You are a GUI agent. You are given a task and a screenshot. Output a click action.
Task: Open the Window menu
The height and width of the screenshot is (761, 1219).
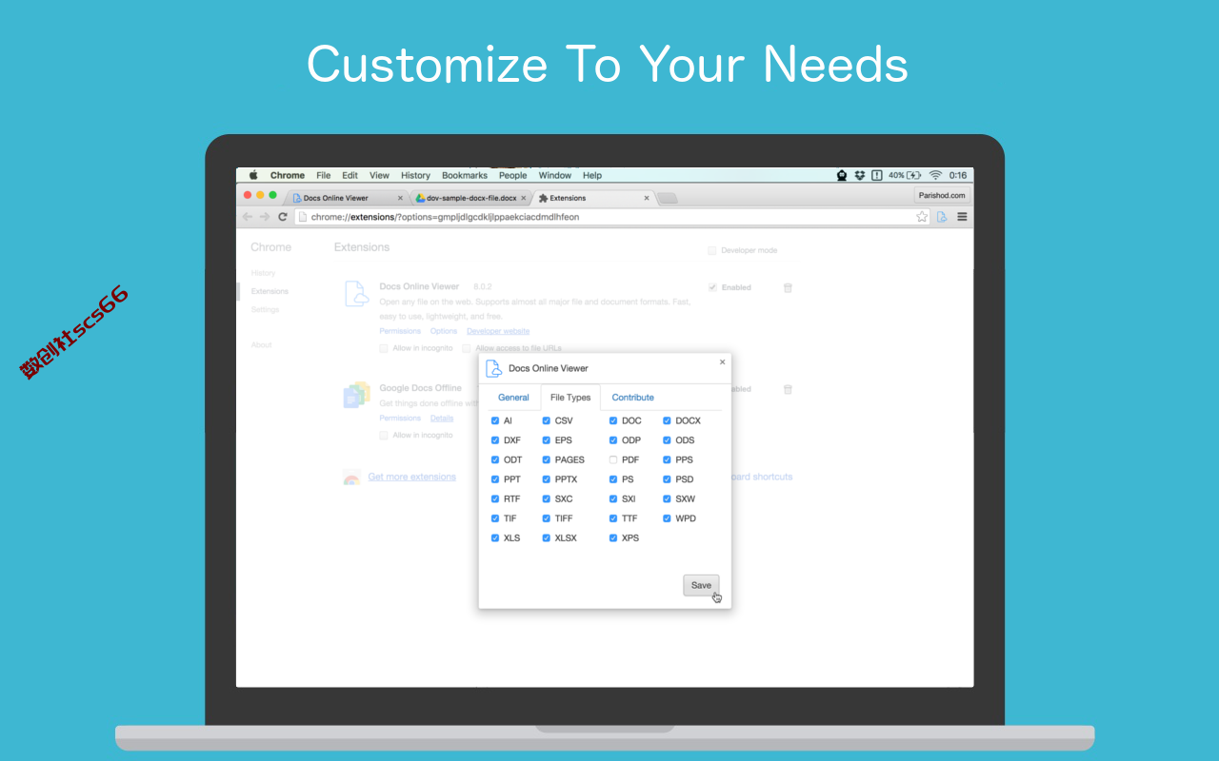[555, 175]
